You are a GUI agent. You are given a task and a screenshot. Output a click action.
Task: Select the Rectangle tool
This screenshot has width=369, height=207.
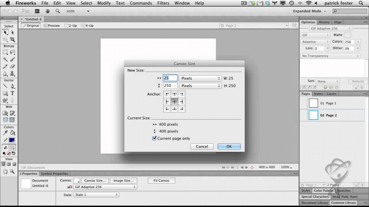coord(6,93)
